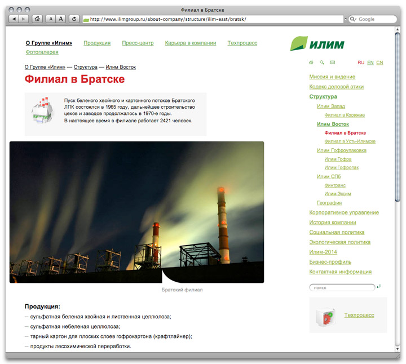Switch the site language to EN
Screen dimensions: 406x364
(x=370, y=63)
